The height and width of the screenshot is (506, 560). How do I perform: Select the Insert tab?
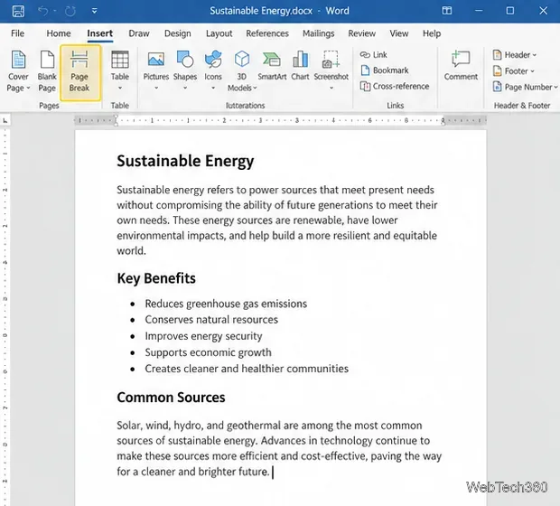tap(99, 33)
